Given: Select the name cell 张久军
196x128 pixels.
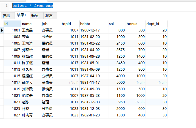Looking at the screenshot, I should tap(31, 69).
